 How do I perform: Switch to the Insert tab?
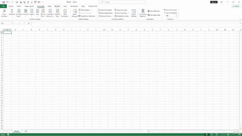(19, 6)
